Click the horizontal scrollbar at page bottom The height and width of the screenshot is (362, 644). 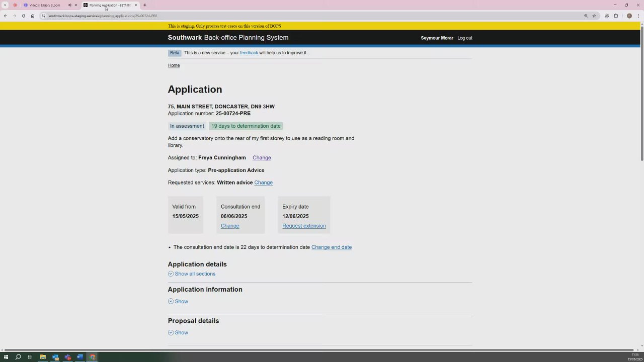320,350
